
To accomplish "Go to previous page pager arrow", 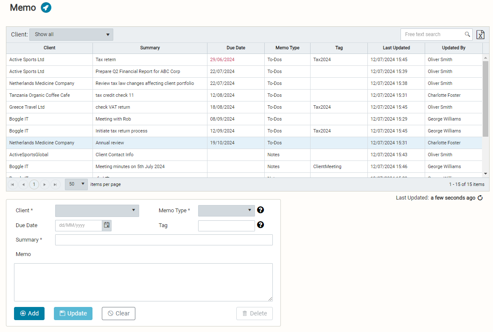I will click(x=23, y=184).
